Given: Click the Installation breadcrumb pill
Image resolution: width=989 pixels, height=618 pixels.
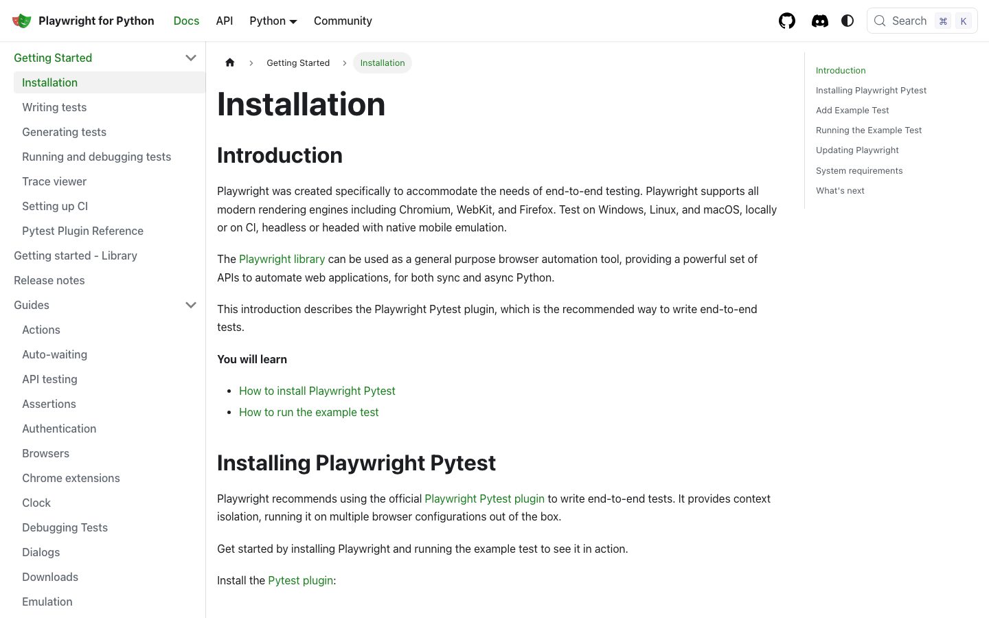Looking at the screenshot, I should coord(383,62).
